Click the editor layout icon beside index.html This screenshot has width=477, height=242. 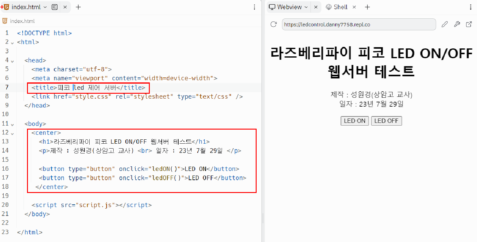(x=55, y=7)
